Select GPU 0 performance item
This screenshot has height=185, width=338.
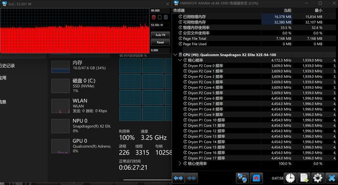tap(81, 146)
